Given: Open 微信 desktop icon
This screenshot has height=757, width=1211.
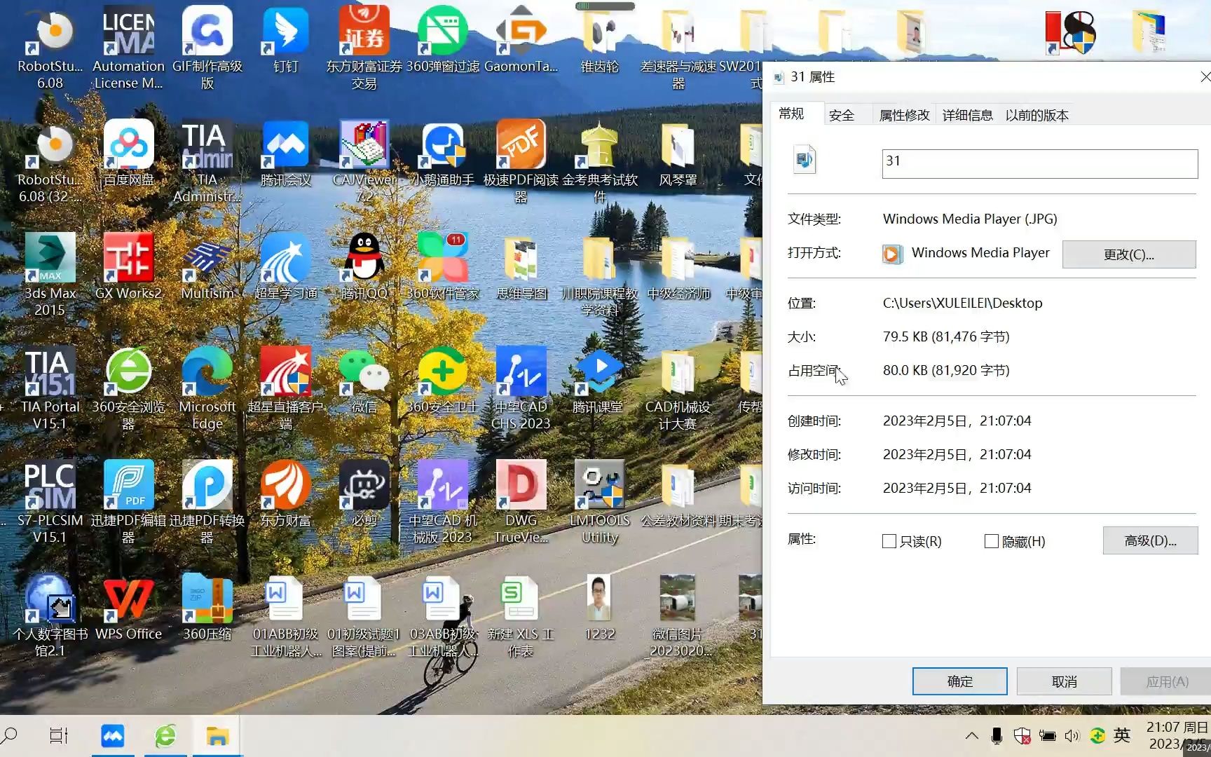Looking at the screenshot, I should pyautogui.click(x=364, y=380).
